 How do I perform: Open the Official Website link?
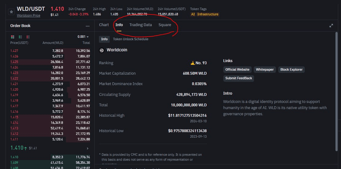click(237, 70)
